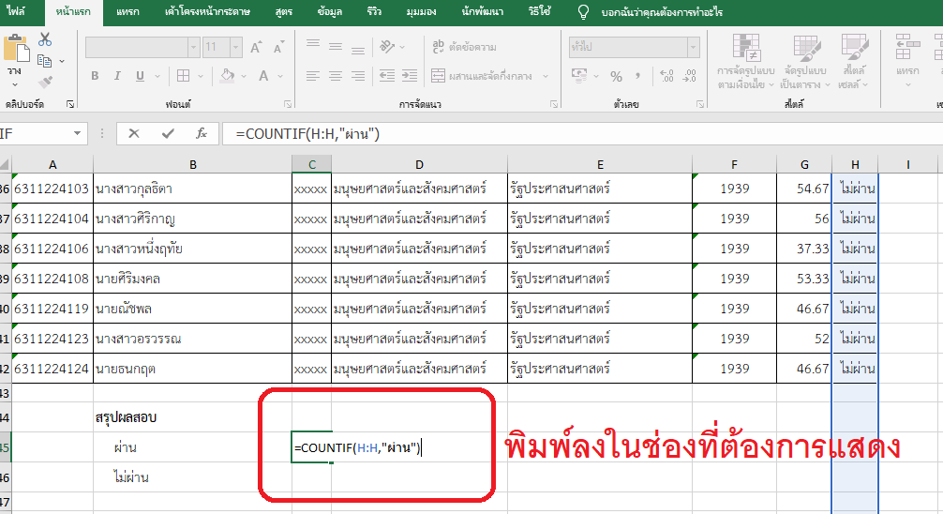The width and height of the screenshot is (943, 514).
Task: Click the Align Left icon
Action: [x=313, y=76]
